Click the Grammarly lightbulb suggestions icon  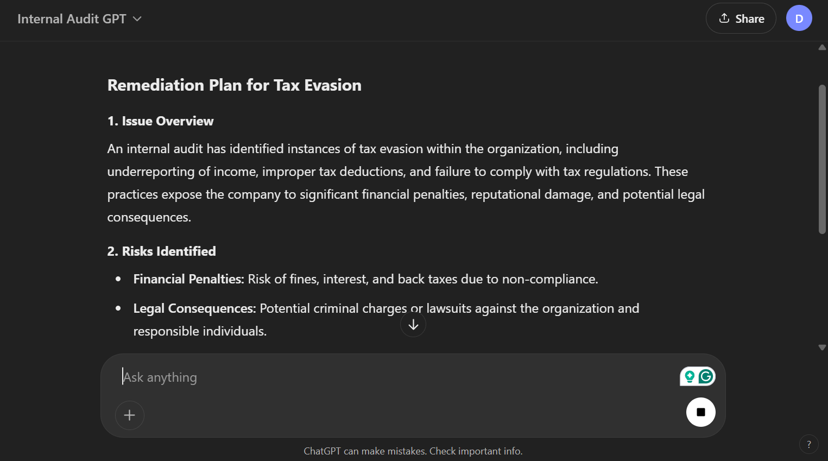(690, 376)
